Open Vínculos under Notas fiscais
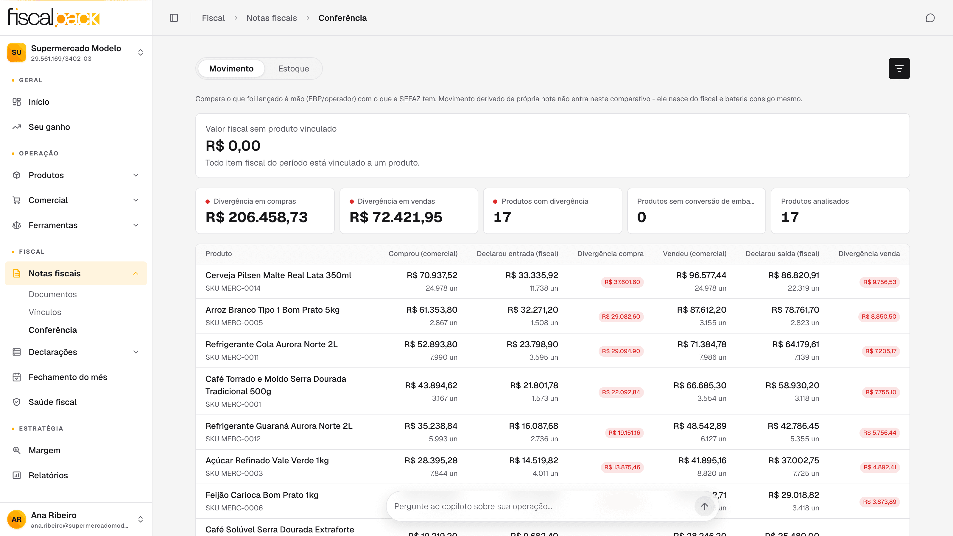 (45, 312)
